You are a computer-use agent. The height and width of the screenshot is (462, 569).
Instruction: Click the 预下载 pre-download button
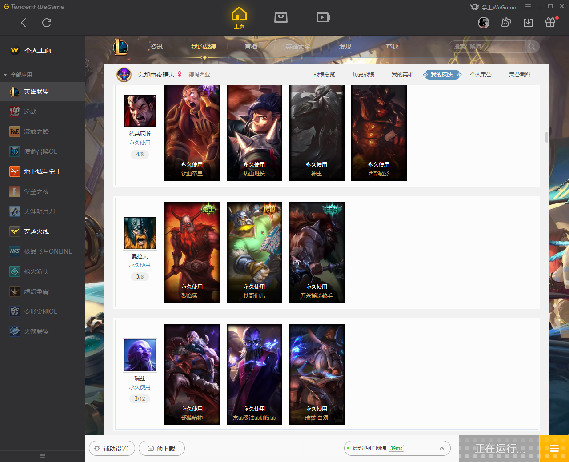tap(162, 448)
